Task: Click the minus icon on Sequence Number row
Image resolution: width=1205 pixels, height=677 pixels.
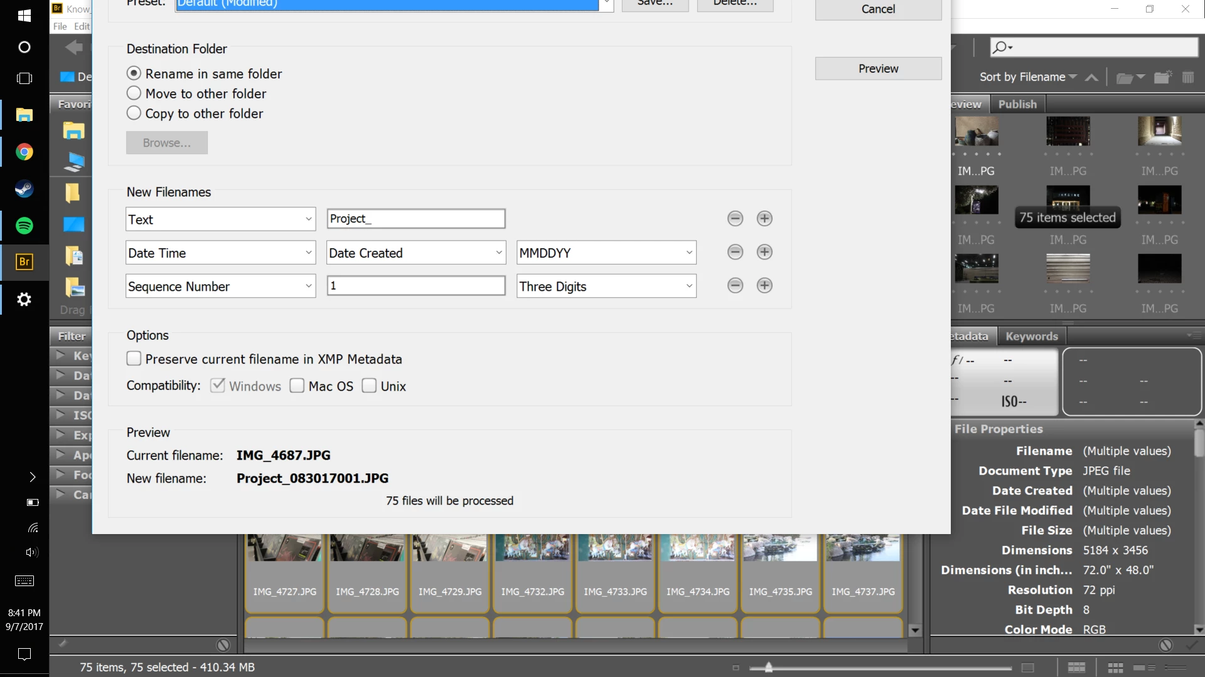Action: coord(735,286)
